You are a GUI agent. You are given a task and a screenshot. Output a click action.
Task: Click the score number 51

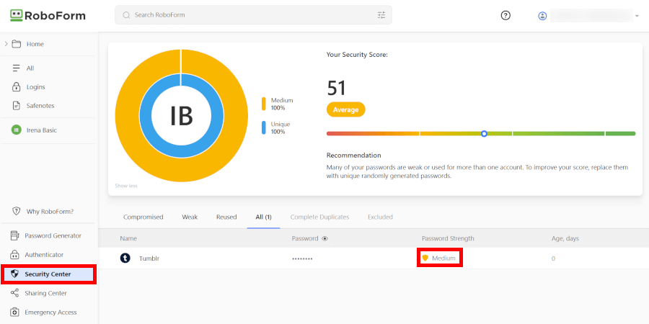336,88
